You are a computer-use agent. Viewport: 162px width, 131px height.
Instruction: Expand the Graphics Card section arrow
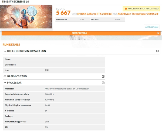coord(103,76)
